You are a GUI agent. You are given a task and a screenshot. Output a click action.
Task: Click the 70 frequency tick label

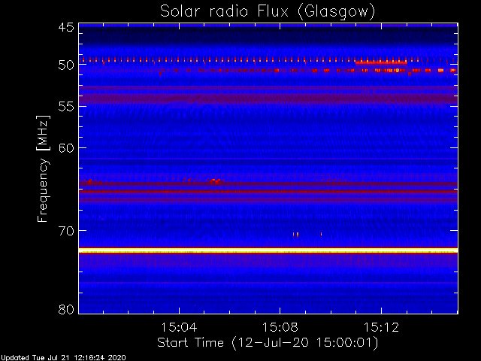tap(66, 231)
